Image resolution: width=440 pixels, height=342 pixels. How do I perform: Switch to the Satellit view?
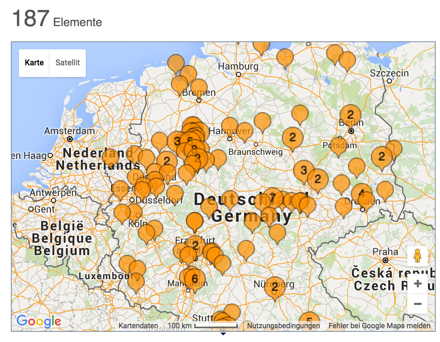pyautogui.click(x=68, y=63)
